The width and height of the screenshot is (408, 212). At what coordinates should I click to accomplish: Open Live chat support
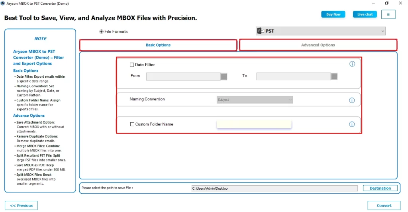[365, 14]
